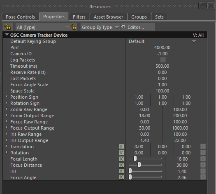216x194 pixels.
Task: Click the Zoom Output Range value 200.00
Action: [x=180, y=116]
